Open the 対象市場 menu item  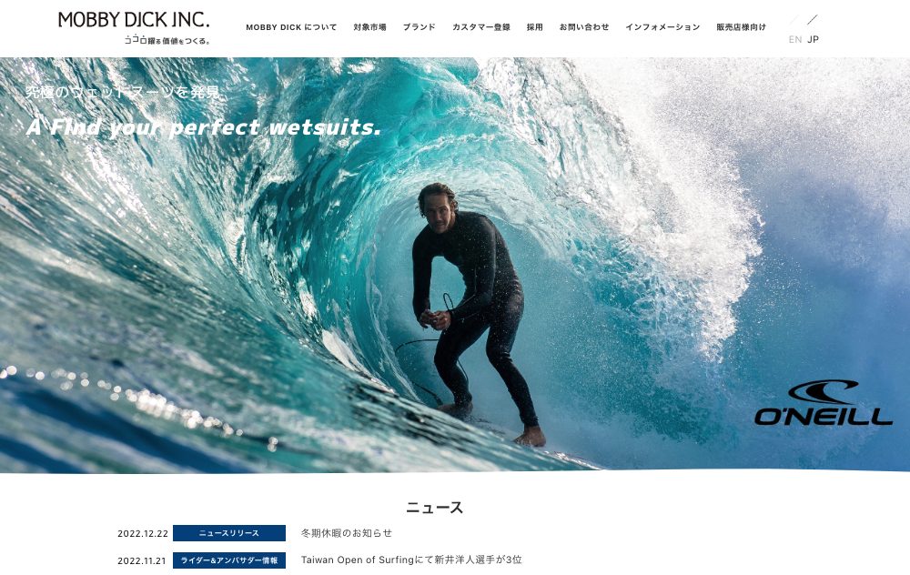[x=369, y=27]
